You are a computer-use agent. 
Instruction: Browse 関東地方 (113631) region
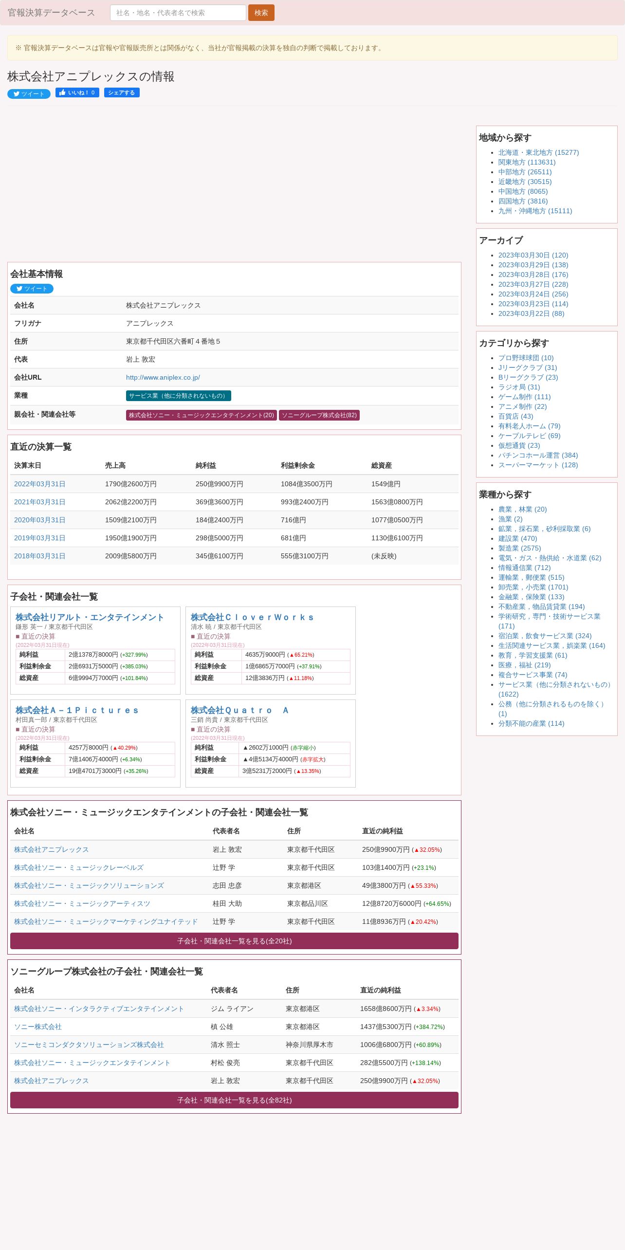click(x=527, y=162)
